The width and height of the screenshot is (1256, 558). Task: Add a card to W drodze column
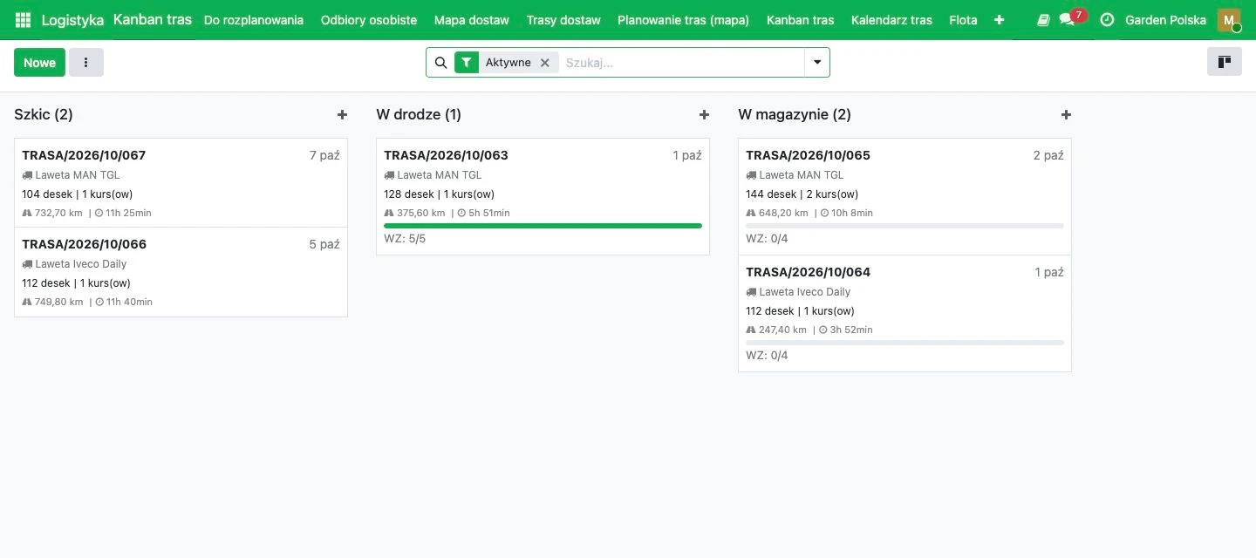click(704, 114)
